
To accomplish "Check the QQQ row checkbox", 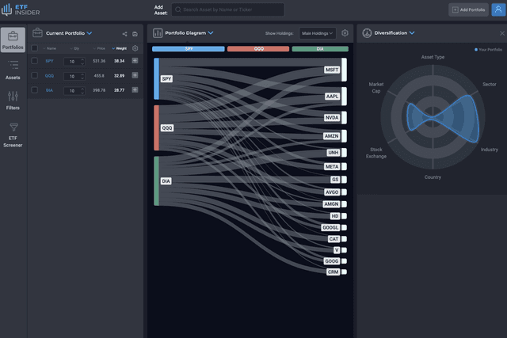I will click(34, 75).
